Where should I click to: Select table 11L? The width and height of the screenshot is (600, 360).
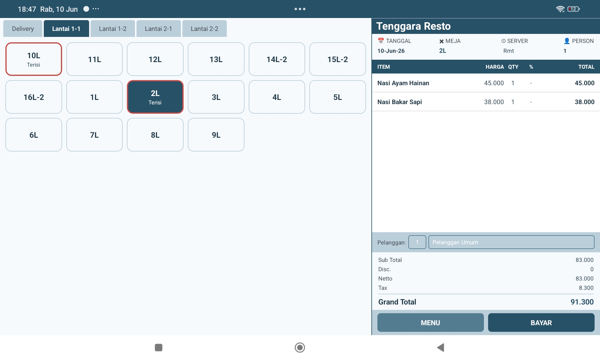[94, 59]
